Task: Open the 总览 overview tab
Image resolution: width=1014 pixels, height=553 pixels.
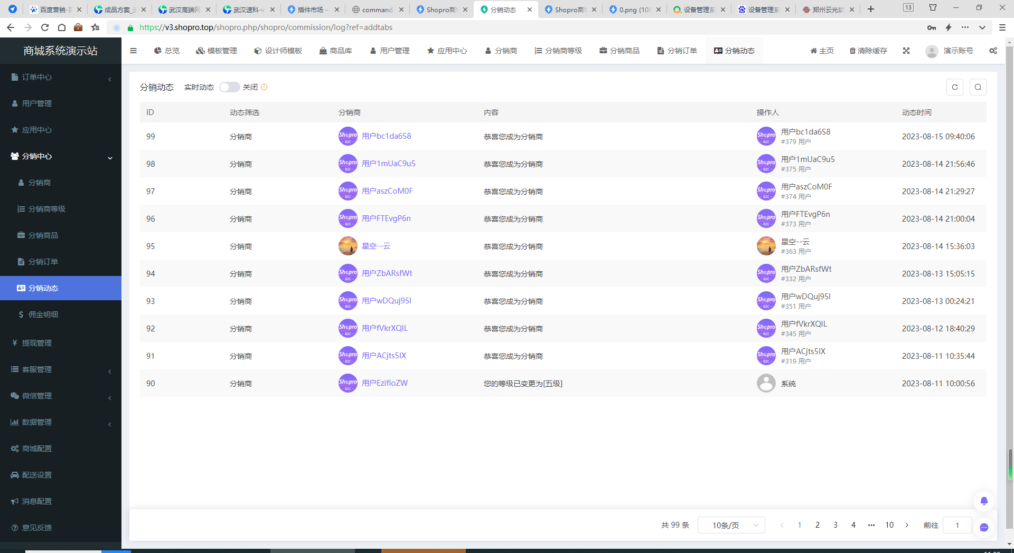Action: click(167, 51)
